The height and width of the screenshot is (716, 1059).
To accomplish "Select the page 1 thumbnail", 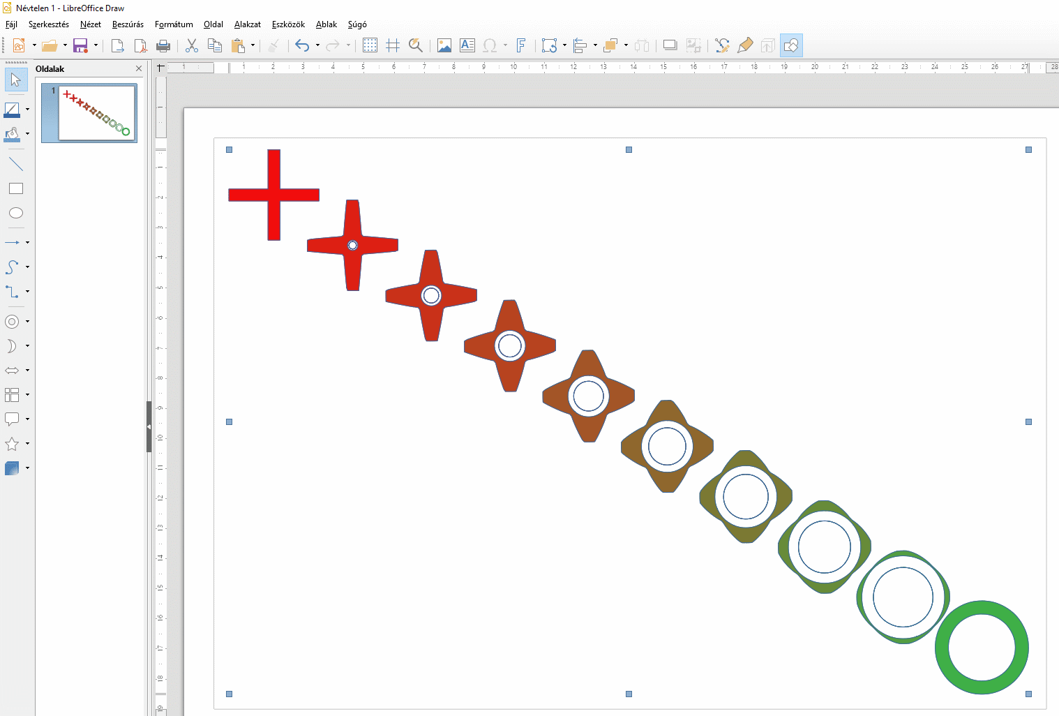I will click(96, 113).
